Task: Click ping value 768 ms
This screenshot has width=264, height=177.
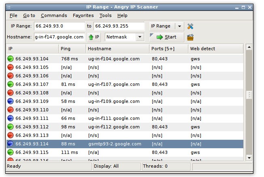Action: coord(70,59)
